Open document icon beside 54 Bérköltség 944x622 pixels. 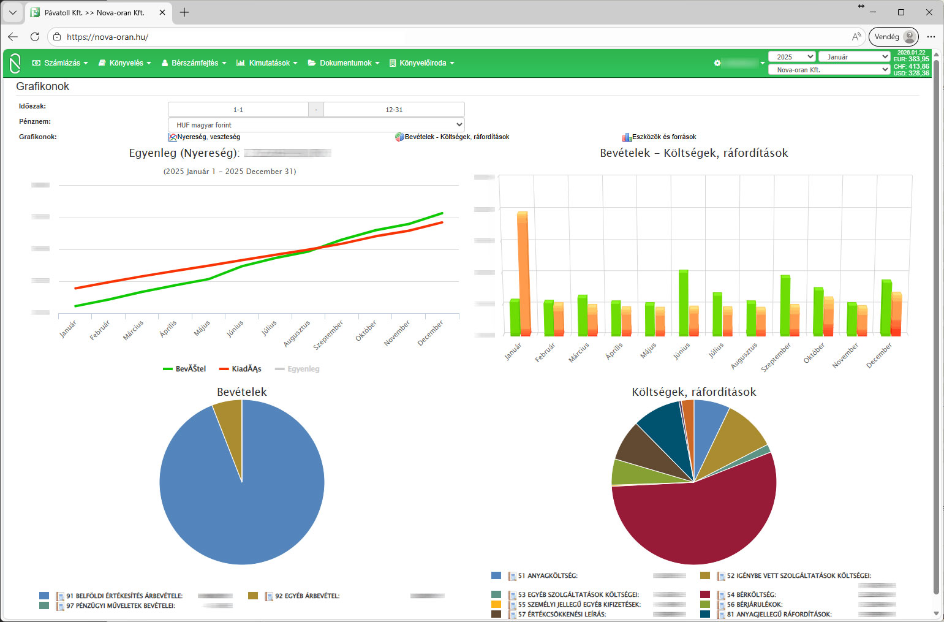720,595
